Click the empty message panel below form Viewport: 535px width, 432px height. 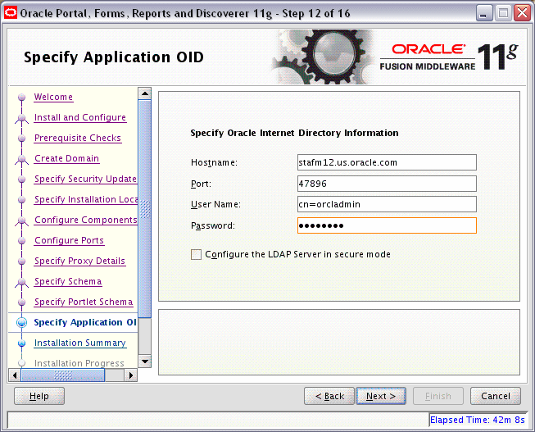[339, 342]
